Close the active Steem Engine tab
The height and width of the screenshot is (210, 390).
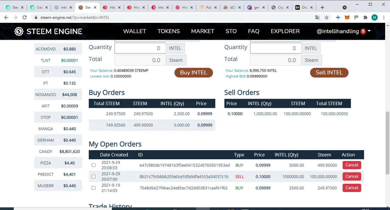[95, 8]
